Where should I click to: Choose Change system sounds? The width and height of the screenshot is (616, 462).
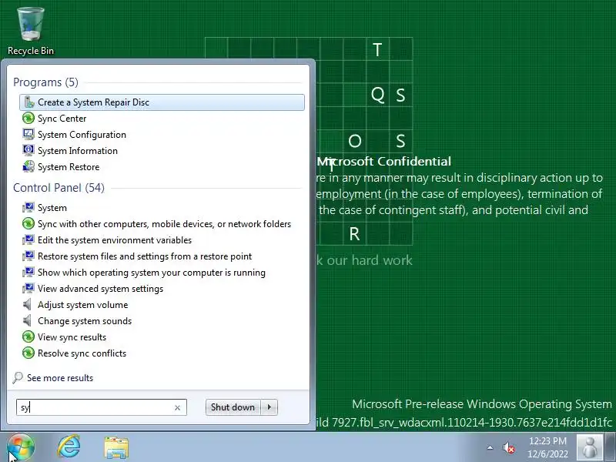pyautogui.click(x=85, y=320)
